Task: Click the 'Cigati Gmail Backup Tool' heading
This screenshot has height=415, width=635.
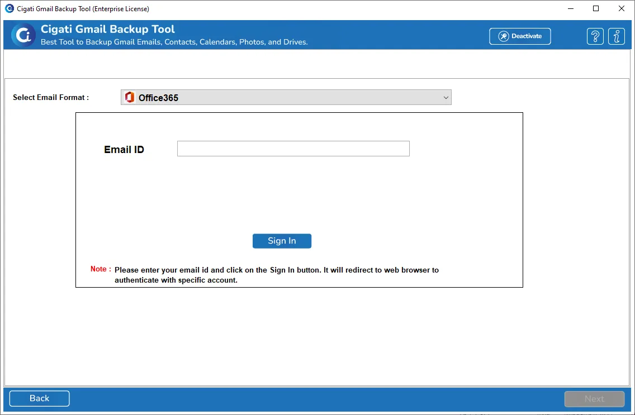Action: tap(108, 29)
